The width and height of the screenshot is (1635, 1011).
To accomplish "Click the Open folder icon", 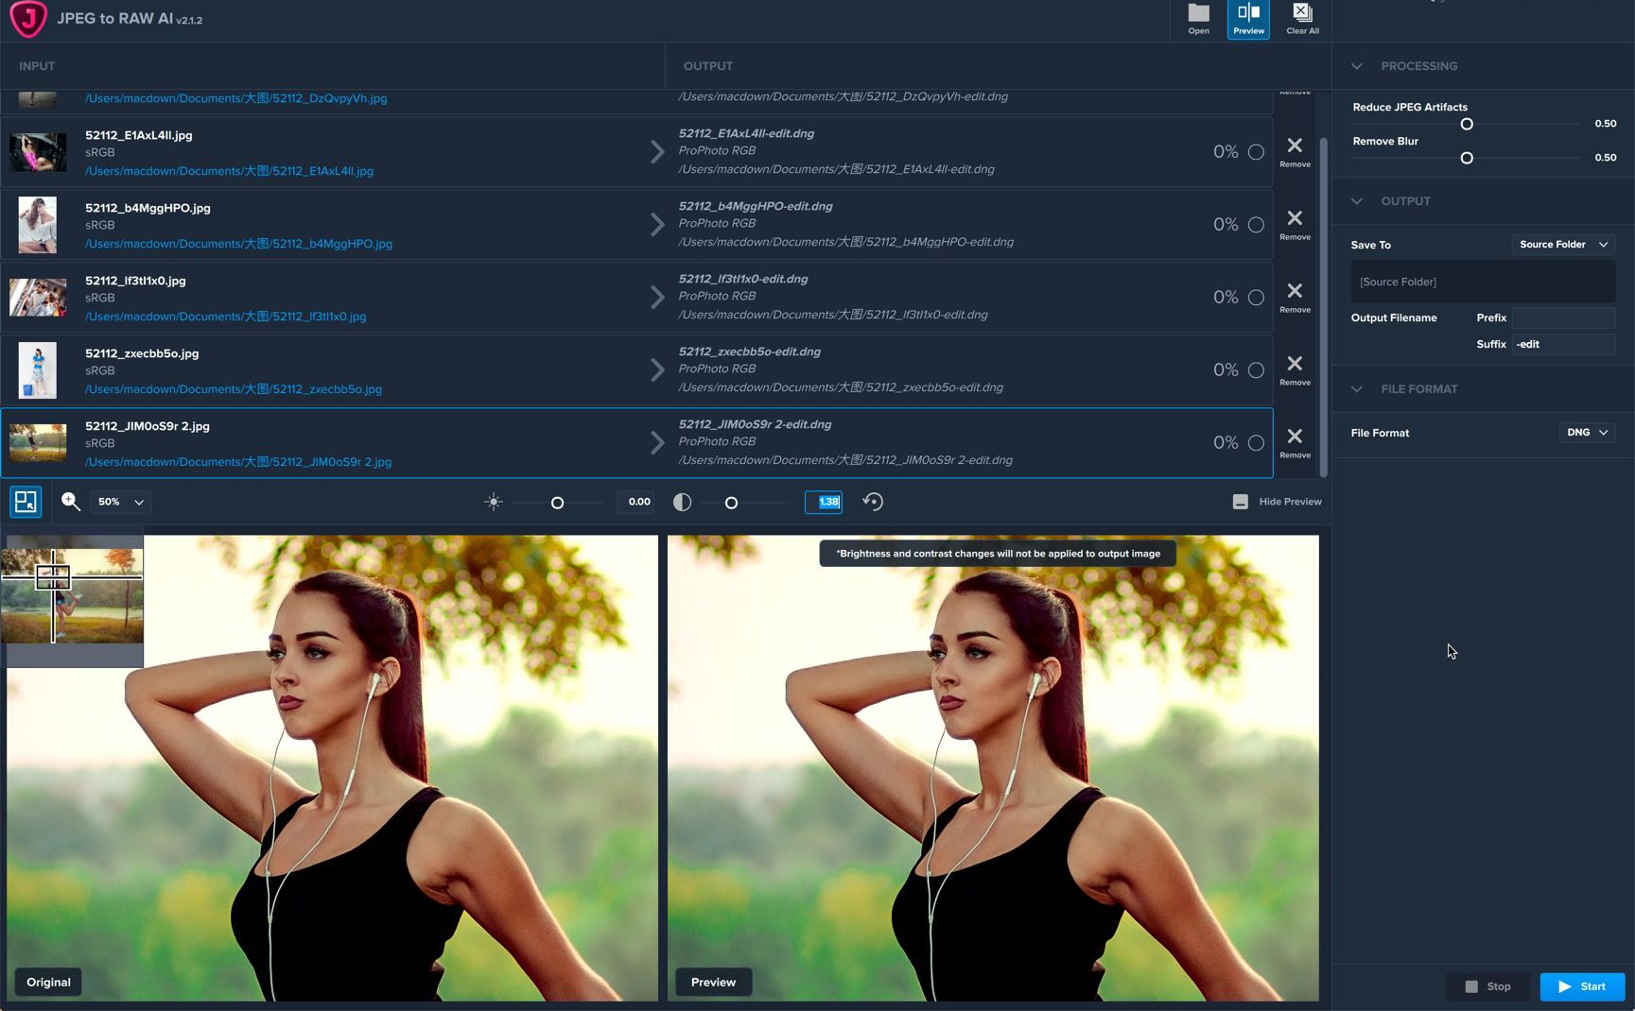I will [x=1198, y=18].
